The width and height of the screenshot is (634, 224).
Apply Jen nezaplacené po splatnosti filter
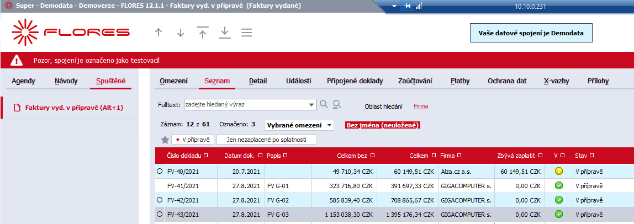(x=266, y=140)
